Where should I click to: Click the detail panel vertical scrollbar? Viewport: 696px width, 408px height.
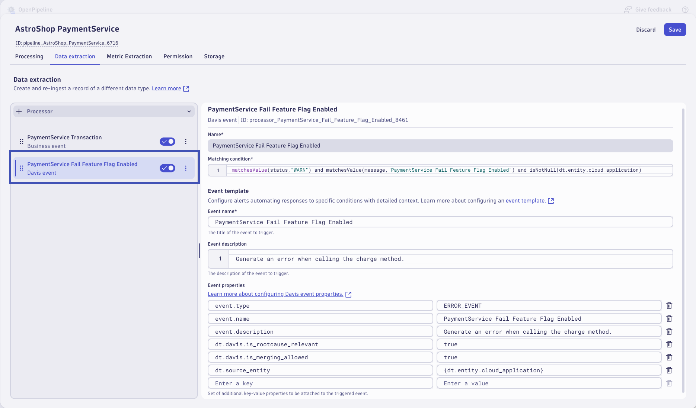click(x=683, y=250)
